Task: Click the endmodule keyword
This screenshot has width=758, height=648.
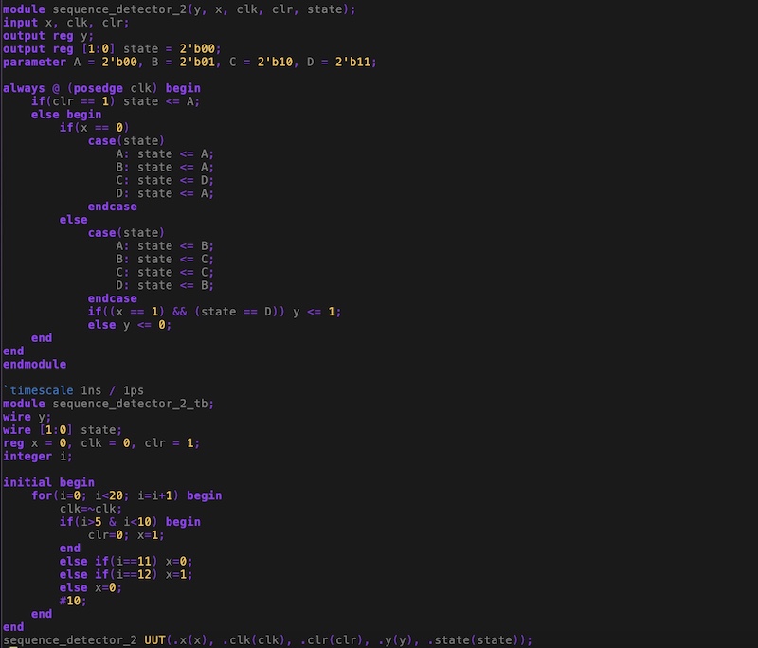Action: coord(34,364)
